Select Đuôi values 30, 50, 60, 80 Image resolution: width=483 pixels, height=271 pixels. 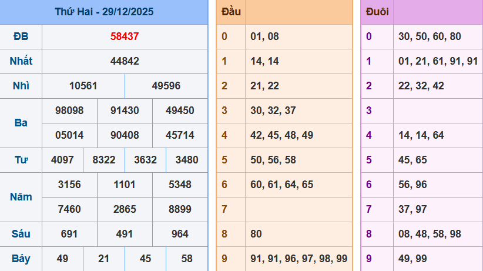tap(430, 36)
